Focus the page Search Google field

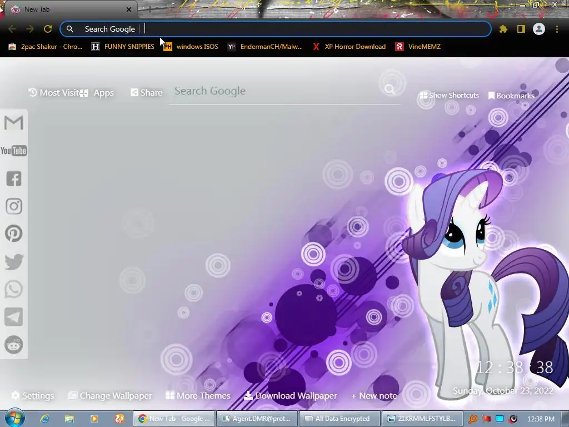(278, 91)
